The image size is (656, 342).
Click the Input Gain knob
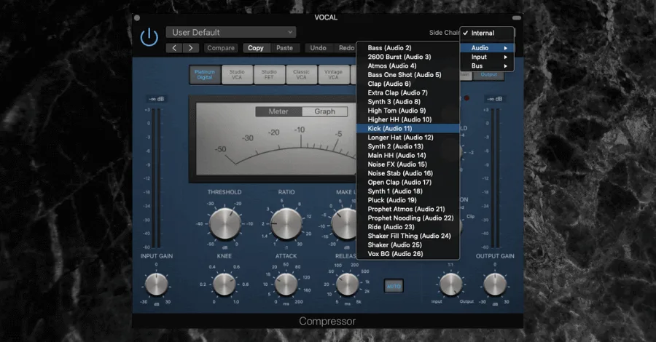point(157,285)
